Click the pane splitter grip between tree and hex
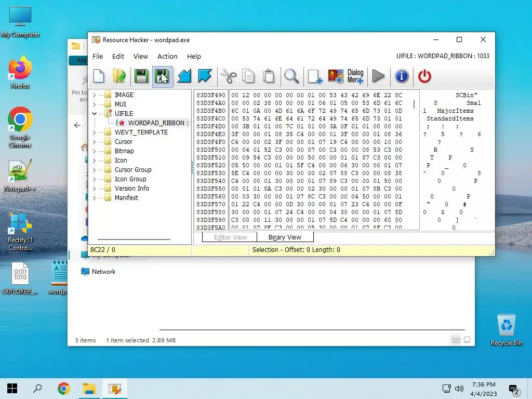 tap(192, 168)
